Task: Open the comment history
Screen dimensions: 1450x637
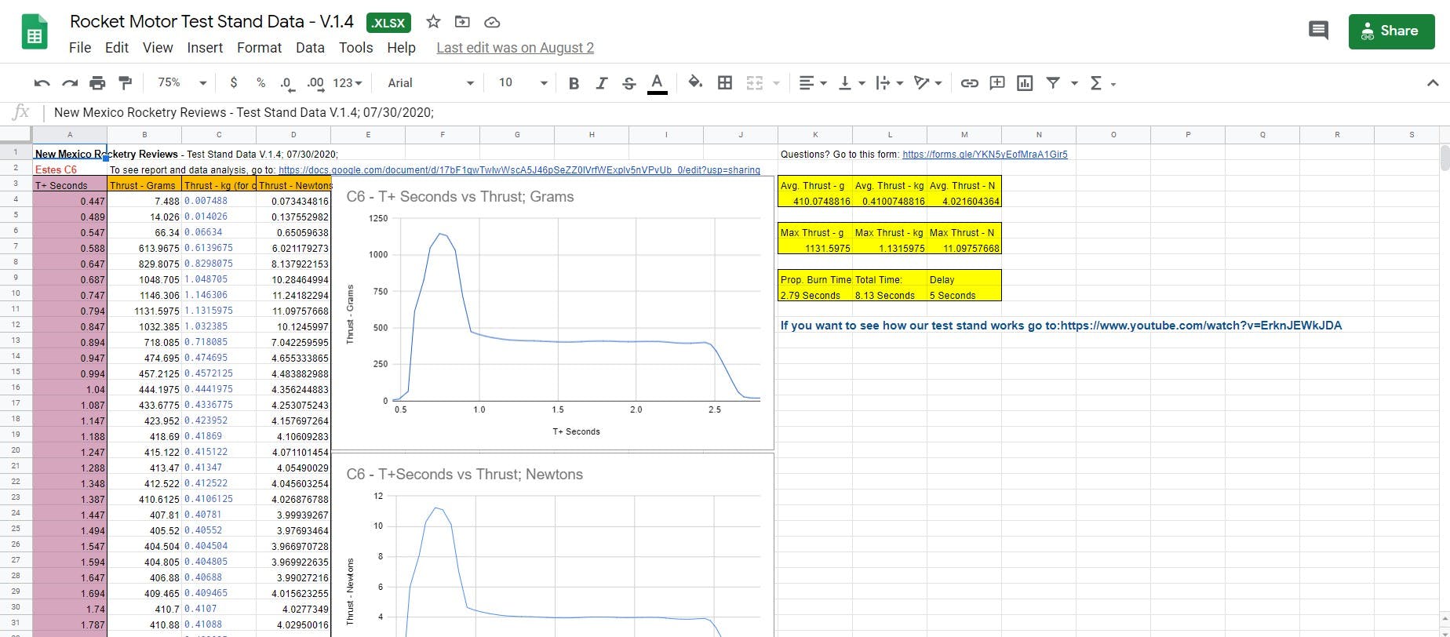Action: [1318, 31]
